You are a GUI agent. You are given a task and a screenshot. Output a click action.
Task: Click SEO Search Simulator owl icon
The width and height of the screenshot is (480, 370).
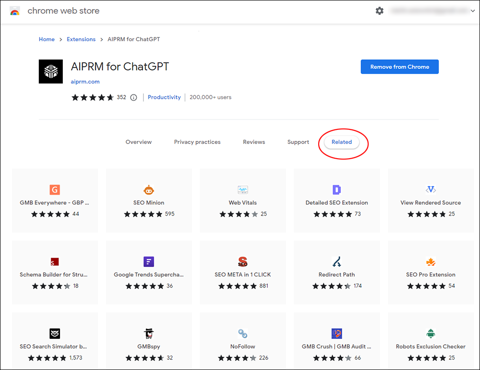(x=55, y=334)
